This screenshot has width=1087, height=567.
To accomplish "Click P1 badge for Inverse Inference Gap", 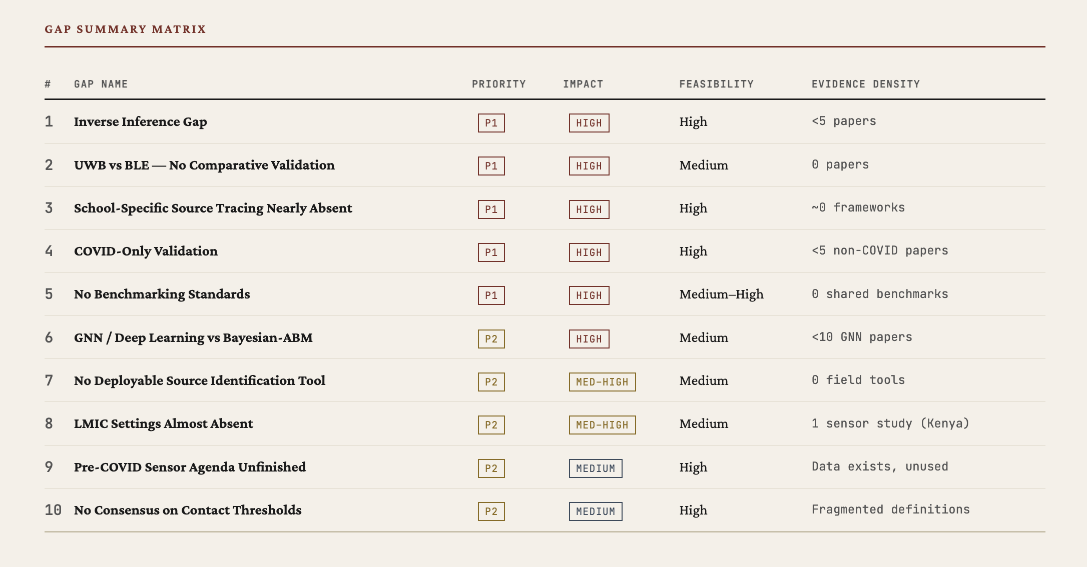I will point(491,123).
